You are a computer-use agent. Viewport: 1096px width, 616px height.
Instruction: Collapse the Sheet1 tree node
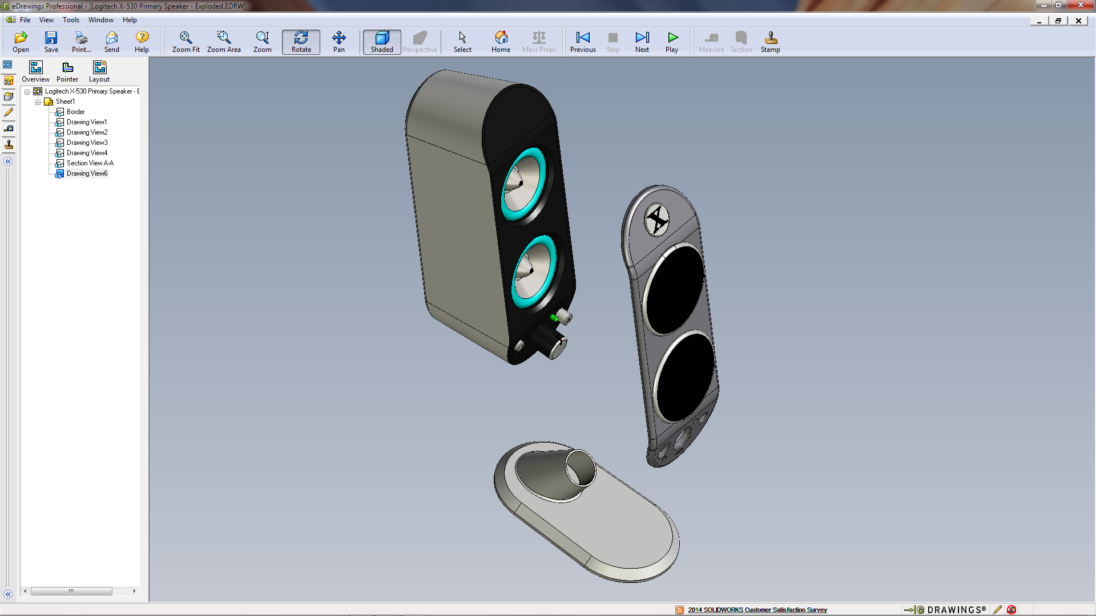pyautogui.click(x=38, y=102)
